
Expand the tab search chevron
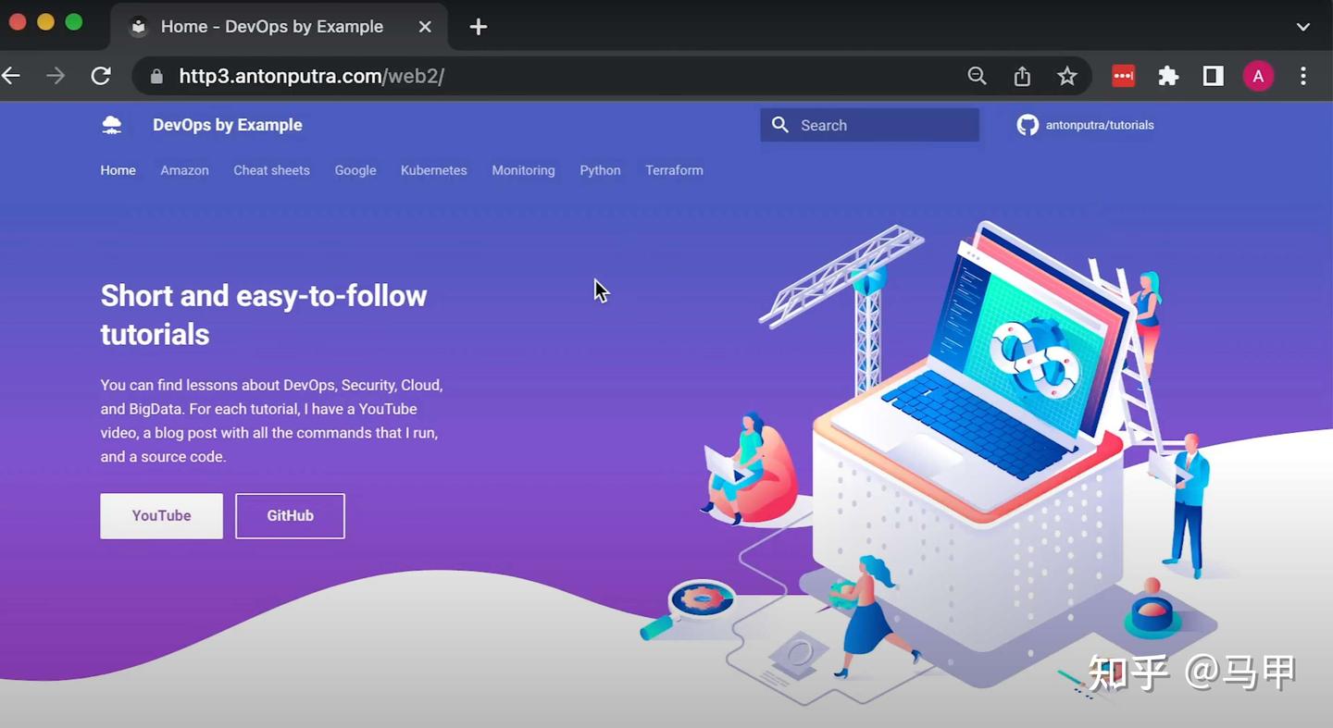1303,27
